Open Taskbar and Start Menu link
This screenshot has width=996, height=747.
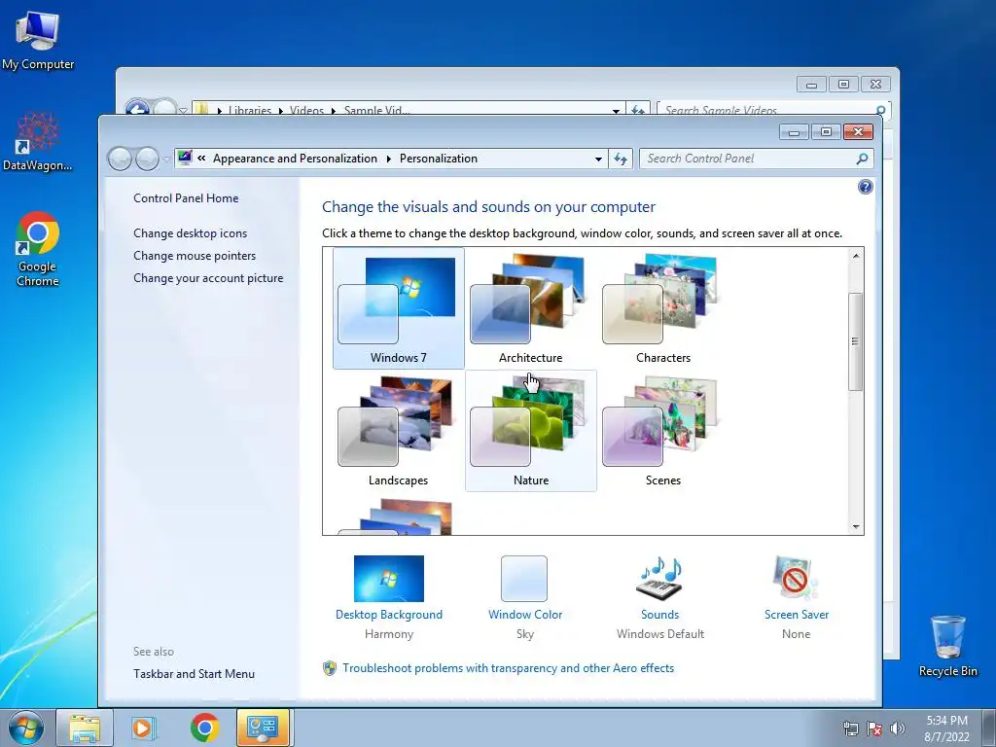tap(194, 674)
